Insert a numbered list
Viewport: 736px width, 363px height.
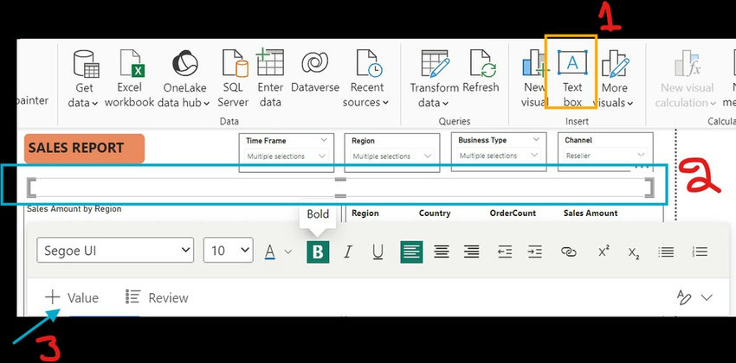coord(700,252)
